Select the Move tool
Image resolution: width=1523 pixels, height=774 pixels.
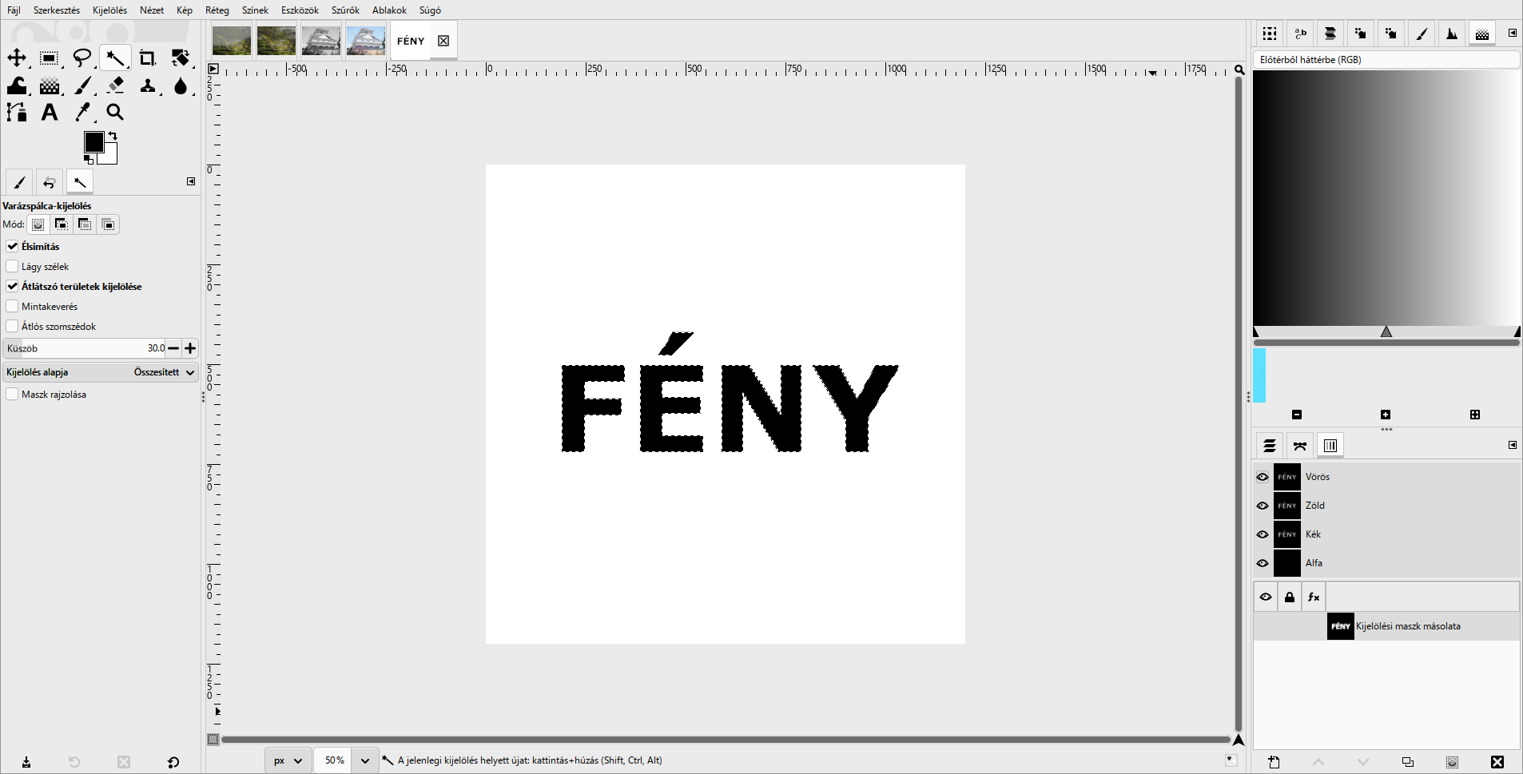click(x=17, y=58)
